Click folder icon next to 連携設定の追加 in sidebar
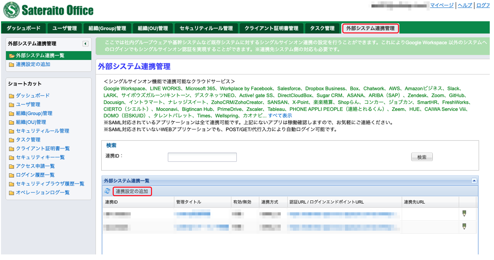The image size is (494, 260). [x=12, y=65]
